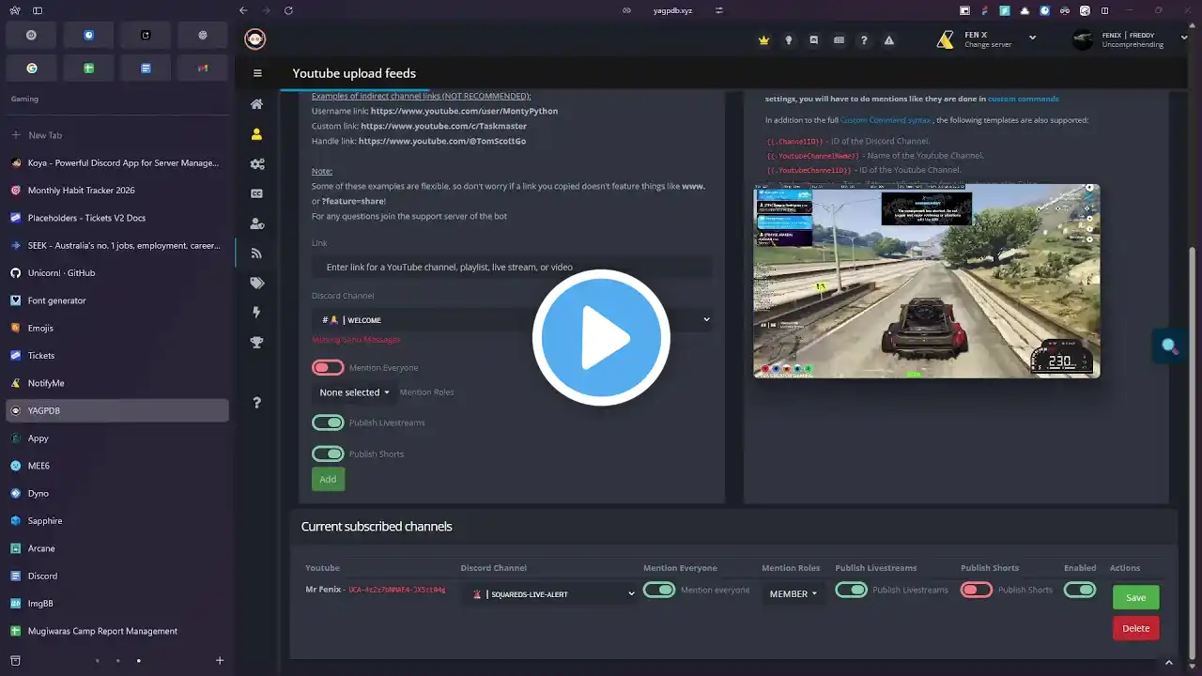Screen dimensions: 1202x676
Task: Click the green Save button
Action: pyautogui.click(x=1135, y=597)
